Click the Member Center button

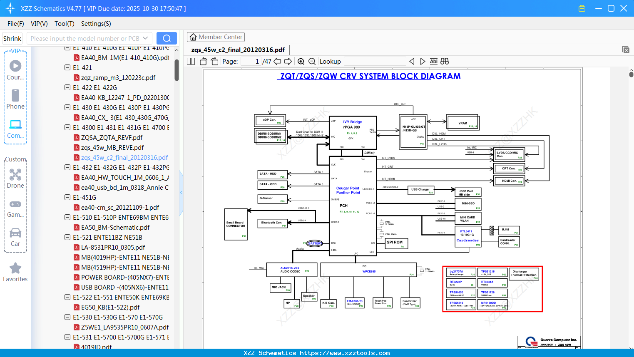coord(216,37)
